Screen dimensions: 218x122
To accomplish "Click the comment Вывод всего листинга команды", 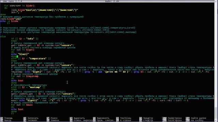I will pyautogui.click(x=43, y=47).
